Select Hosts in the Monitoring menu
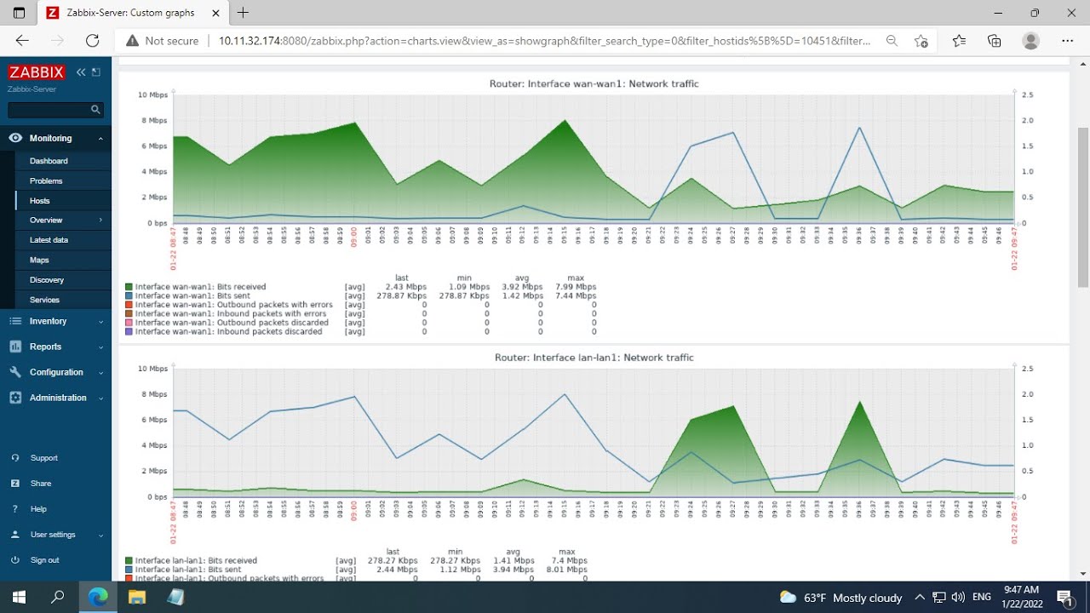Viewport: 1090px width, 613px height. tap(40, 201)
